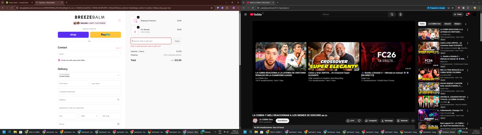This screenshot has width=482, height=135.
Task: Click the Recortar clip button
Action: coord(402,121)
